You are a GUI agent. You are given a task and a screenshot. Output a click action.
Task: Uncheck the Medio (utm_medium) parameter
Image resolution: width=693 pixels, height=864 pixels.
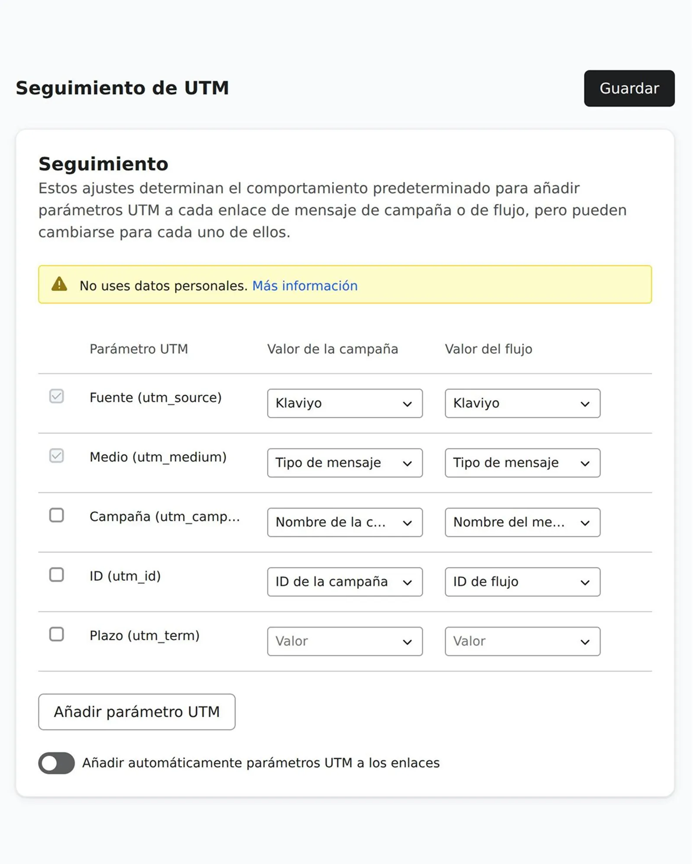coord(56,456)
